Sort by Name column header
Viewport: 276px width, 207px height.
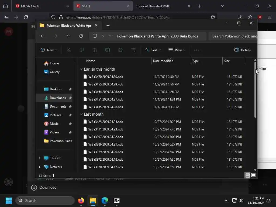click(x=91, y=61)
